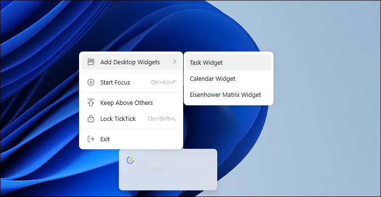Click the TickTick checkmark tray icon
The height and width of the screenshot is (197, 381).
coord(130,160)
